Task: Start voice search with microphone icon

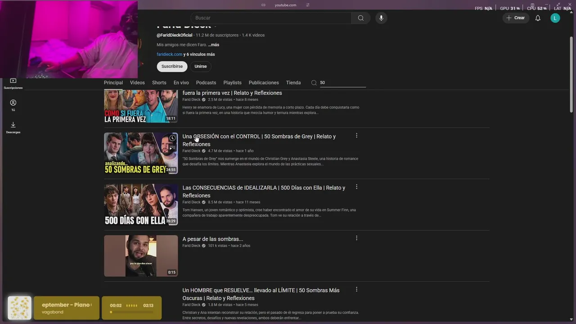Action: click(381, 18)
